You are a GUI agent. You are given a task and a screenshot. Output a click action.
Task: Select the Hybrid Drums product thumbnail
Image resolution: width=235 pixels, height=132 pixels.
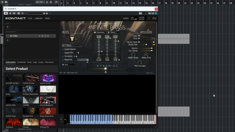pos(31,78)
